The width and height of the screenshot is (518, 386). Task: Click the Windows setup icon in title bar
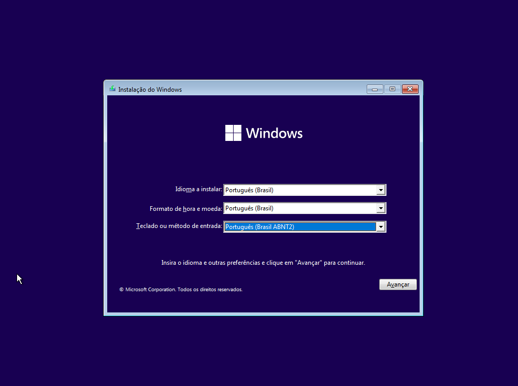[112, 89]
